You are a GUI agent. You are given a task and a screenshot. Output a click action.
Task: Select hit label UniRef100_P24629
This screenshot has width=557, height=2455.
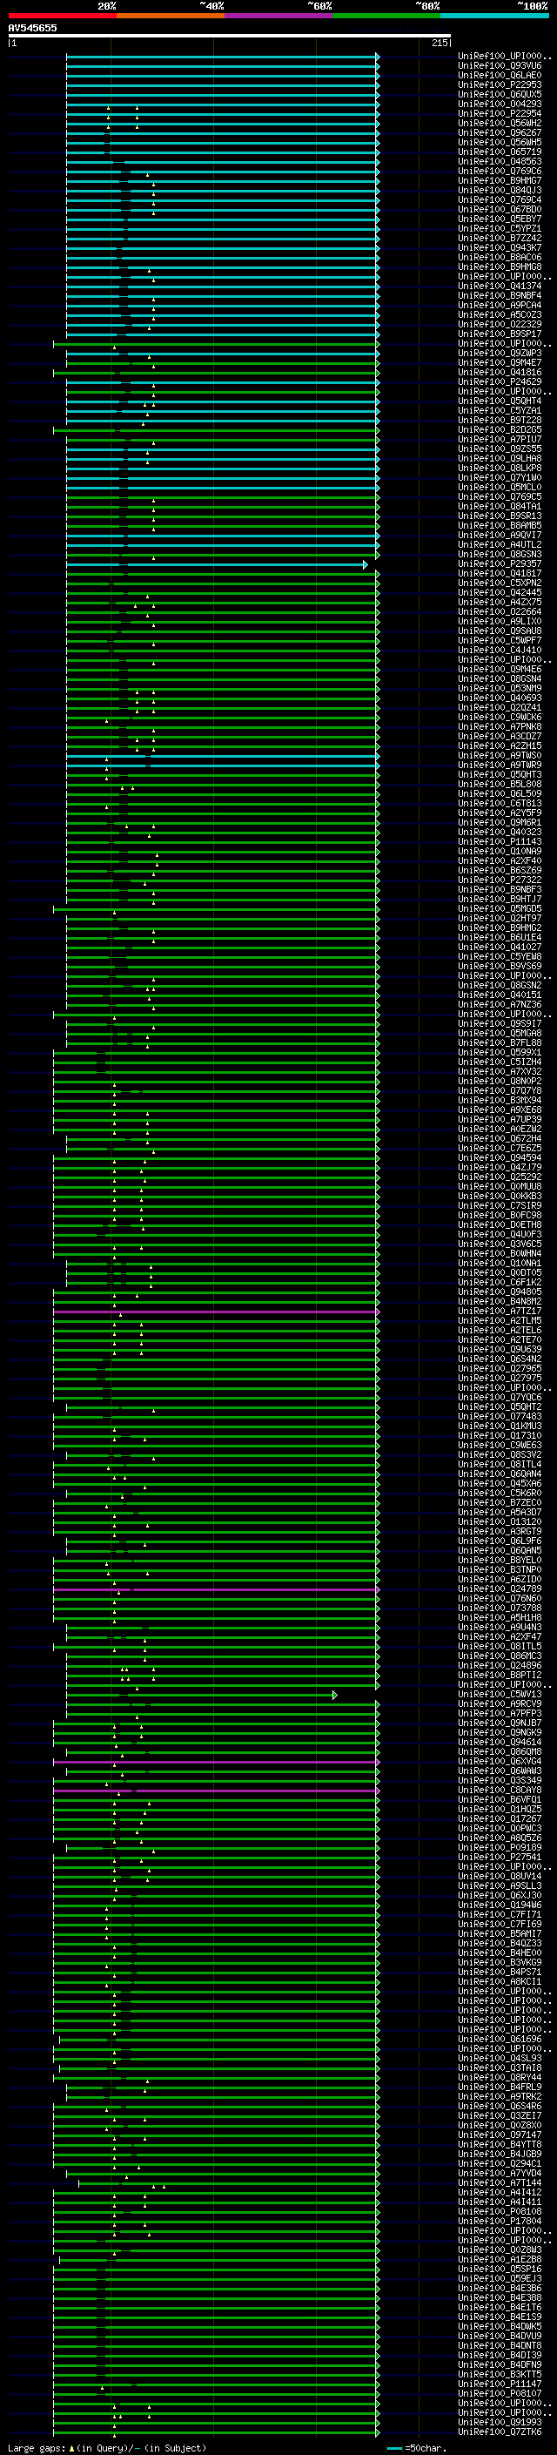click(499, 381)
